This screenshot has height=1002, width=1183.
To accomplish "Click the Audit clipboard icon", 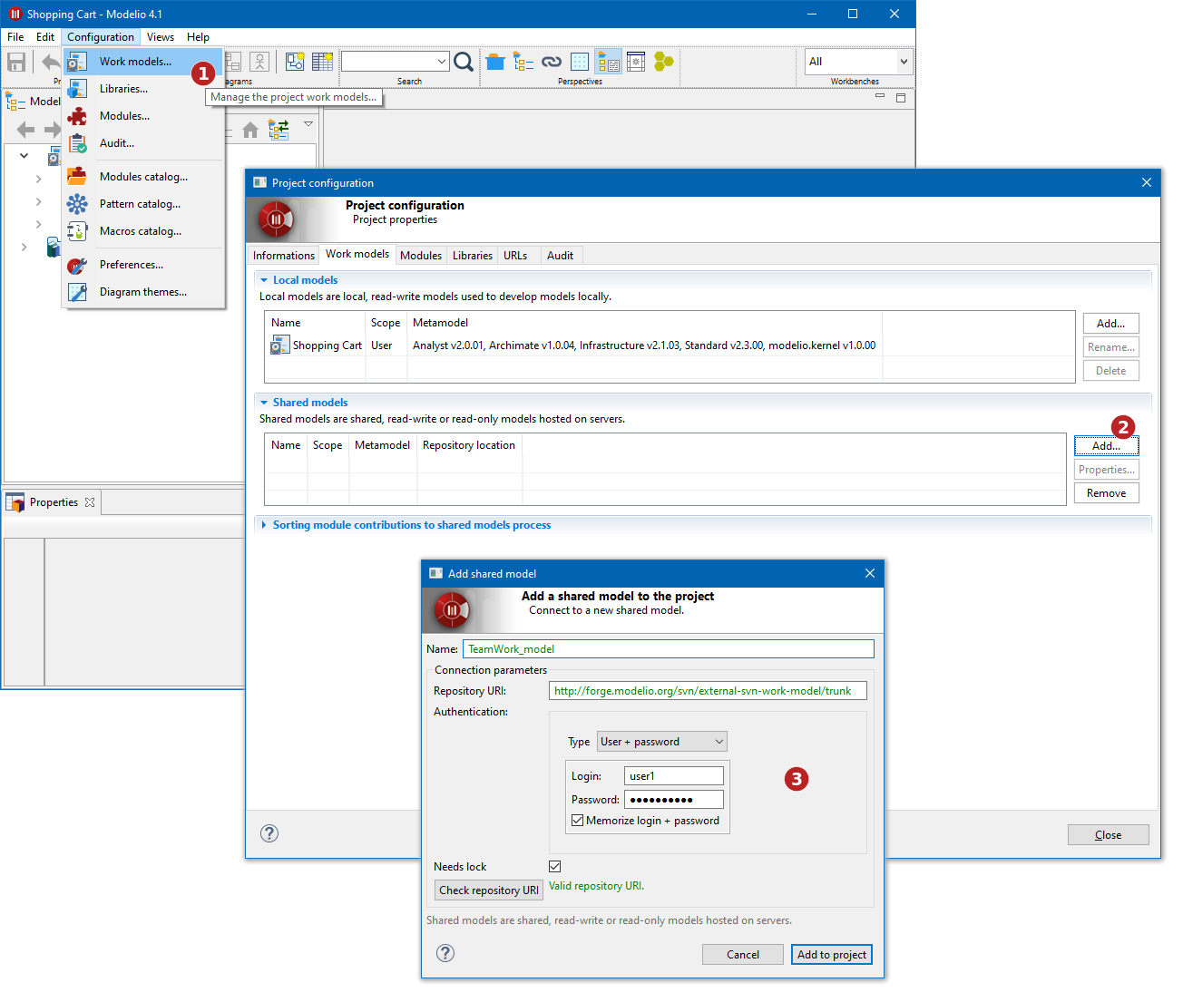I will (78, 143).
